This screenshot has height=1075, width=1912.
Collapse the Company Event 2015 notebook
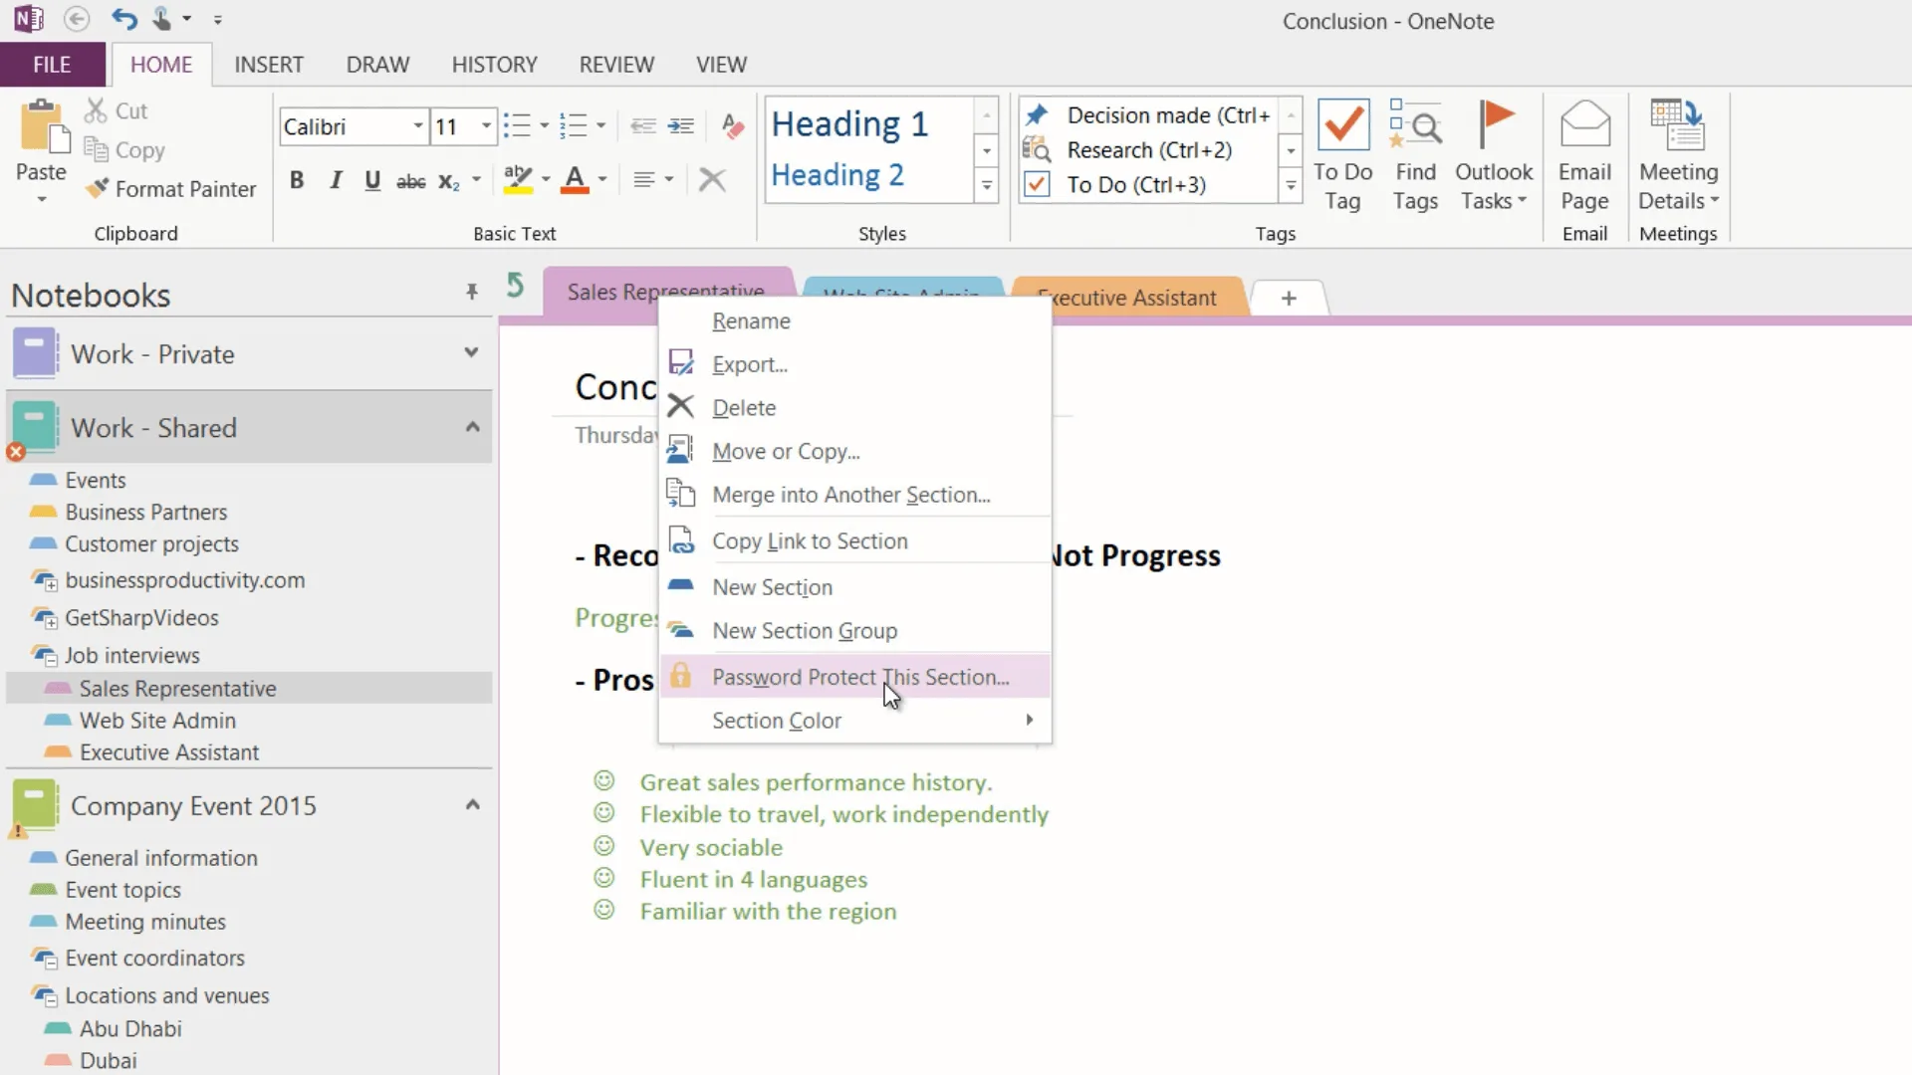(x=473, y=804)
